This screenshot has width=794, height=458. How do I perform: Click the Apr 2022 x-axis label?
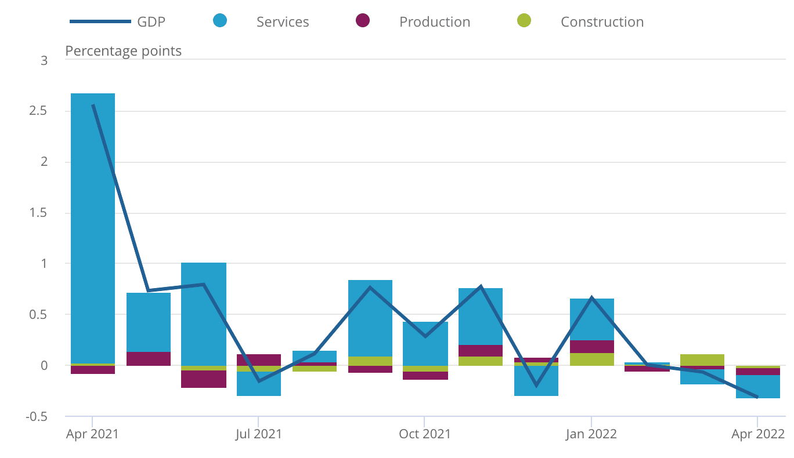tap(757, 434)
